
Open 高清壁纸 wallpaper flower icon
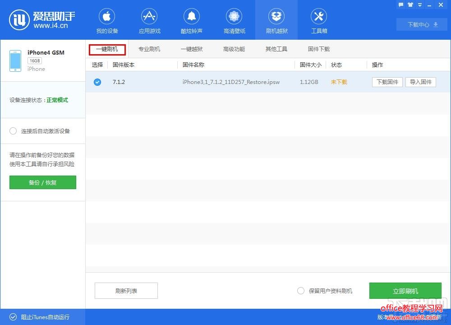click(x=234, y=17)
